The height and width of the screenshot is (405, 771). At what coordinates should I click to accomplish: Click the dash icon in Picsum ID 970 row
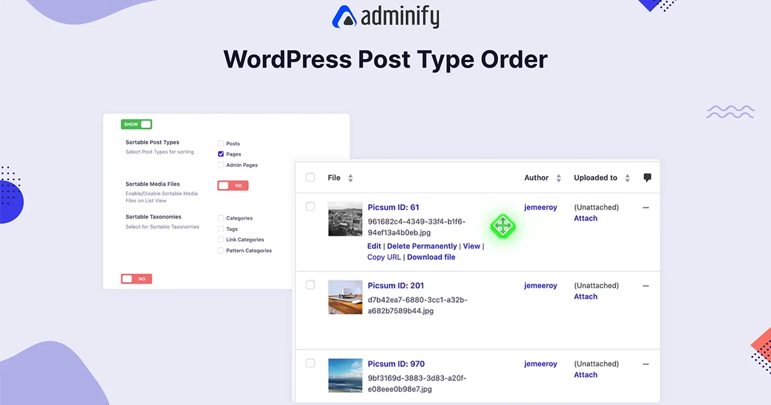(646, 364)
